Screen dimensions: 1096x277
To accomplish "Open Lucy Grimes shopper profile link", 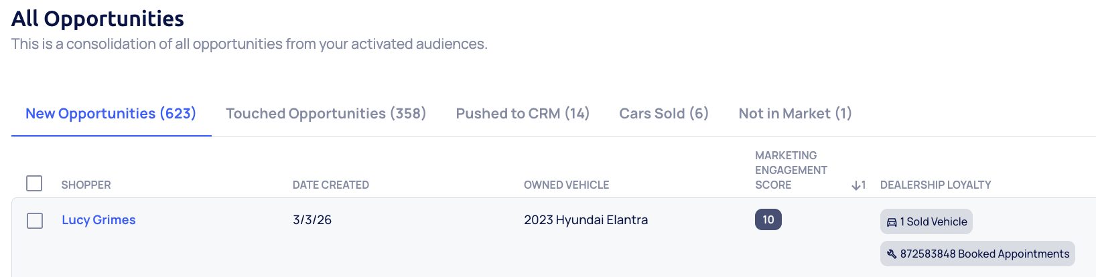I will tap(98, 220).
